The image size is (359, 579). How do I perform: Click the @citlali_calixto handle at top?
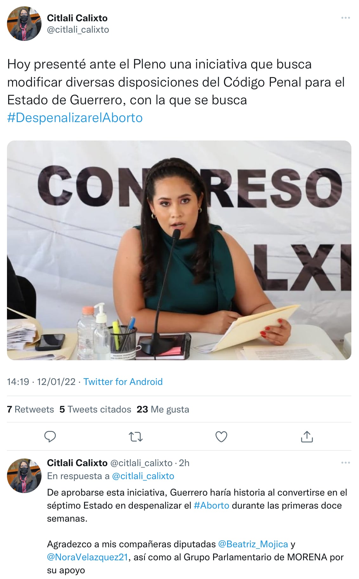tap(78, 29)
